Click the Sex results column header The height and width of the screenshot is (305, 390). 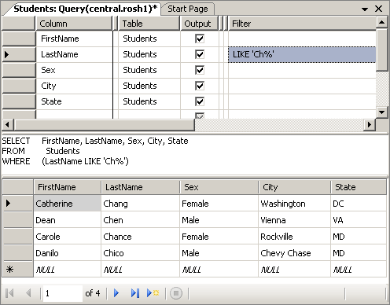[219, 187]
